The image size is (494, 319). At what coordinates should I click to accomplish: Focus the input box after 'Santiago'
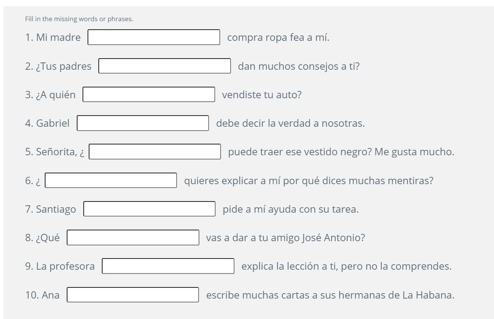[150, 209]
